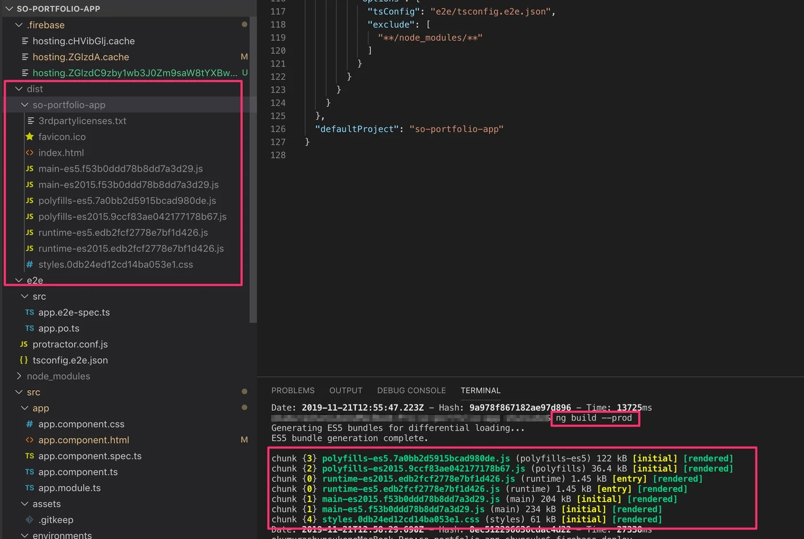The image size is (804, 539).
Task: Click line number 126 in editor gutter
Action: pos(278,129)
